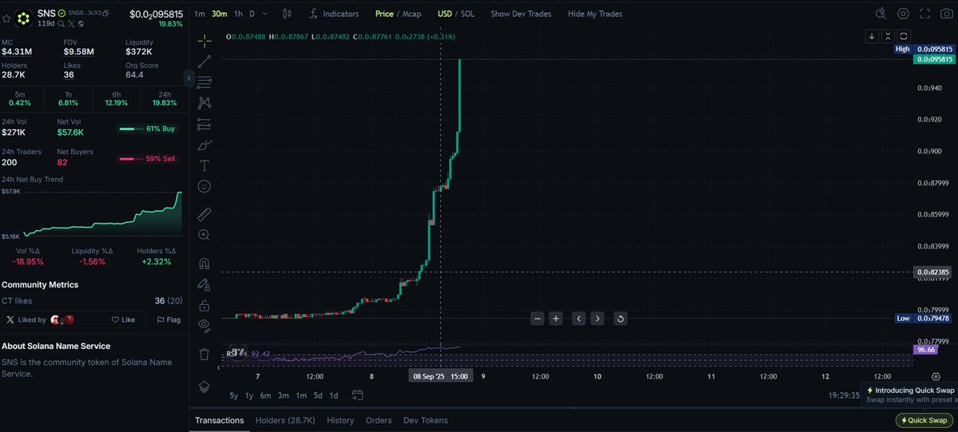The image size is (958, 432).
Task: Click the Flag button
Action: coord(169,319)
